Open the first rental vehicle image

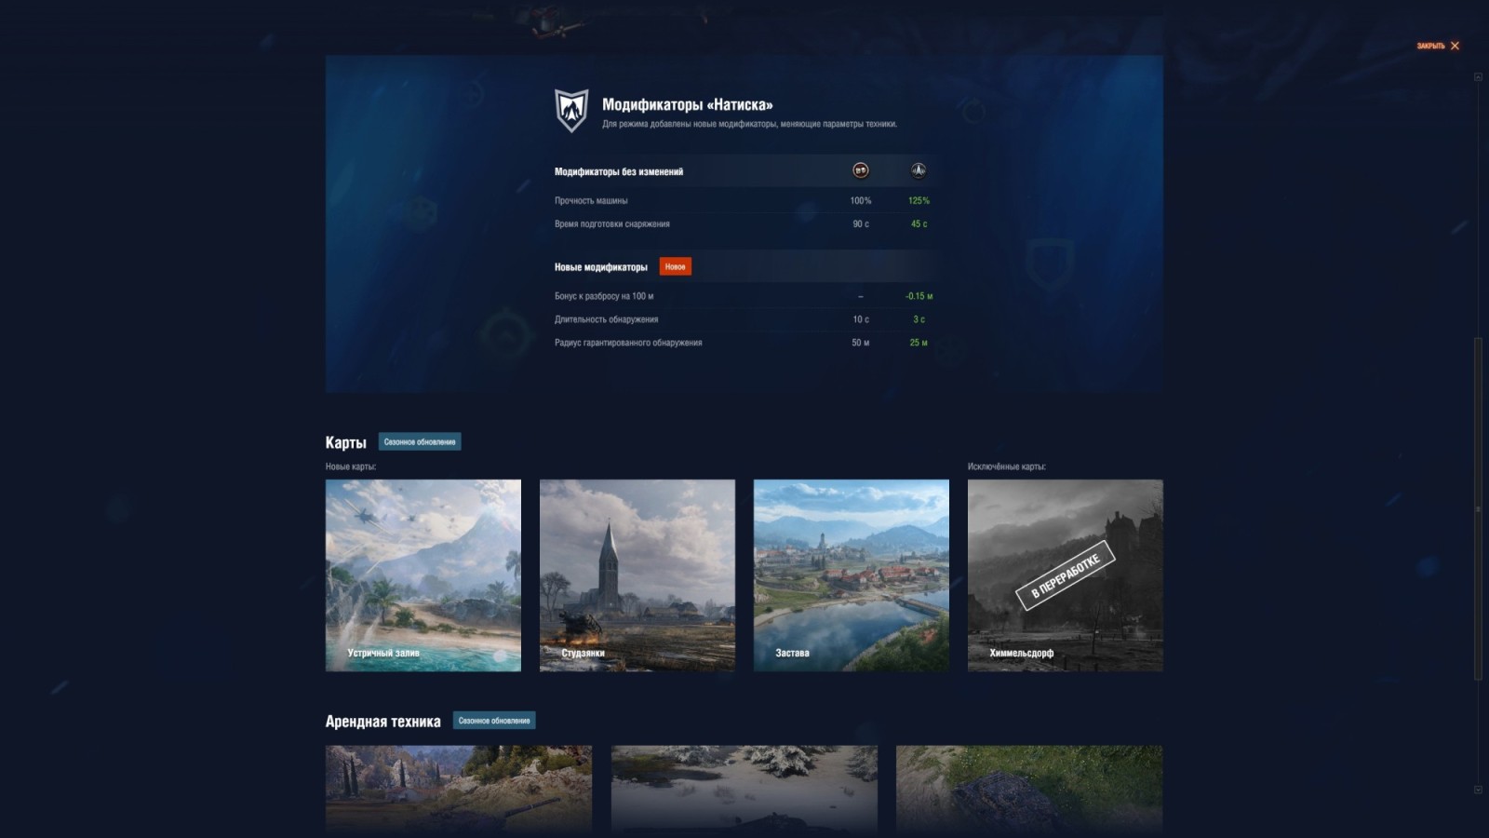[x=459, y=788]
